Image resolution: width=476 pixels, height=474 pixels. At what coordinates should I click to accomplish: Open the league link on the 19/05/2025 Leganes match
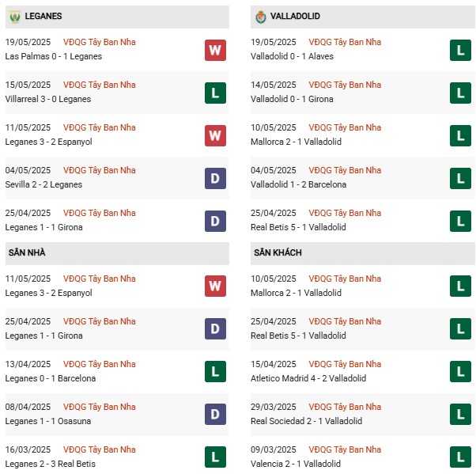click(100, 42)
